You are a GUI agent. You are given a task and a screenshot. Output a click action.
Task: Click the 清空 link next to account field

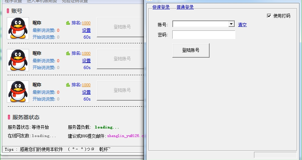[x=242, y=25]
